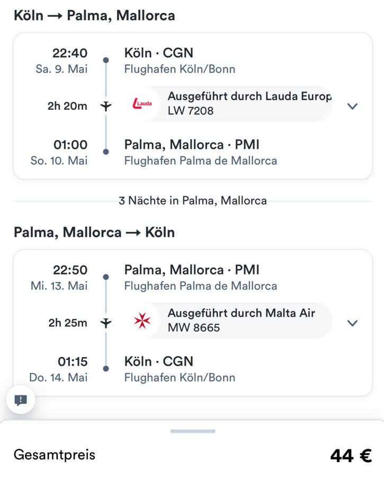This screenshot has height=477, width=384.
Task: Select the 01:00 Palma arrival time
Action: coord(70,145)
